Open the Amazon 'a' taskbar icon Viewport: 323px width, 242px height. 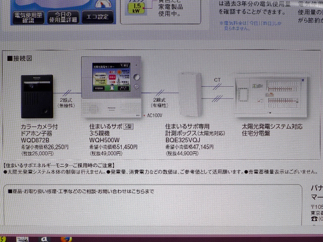[x=44, y=239]
